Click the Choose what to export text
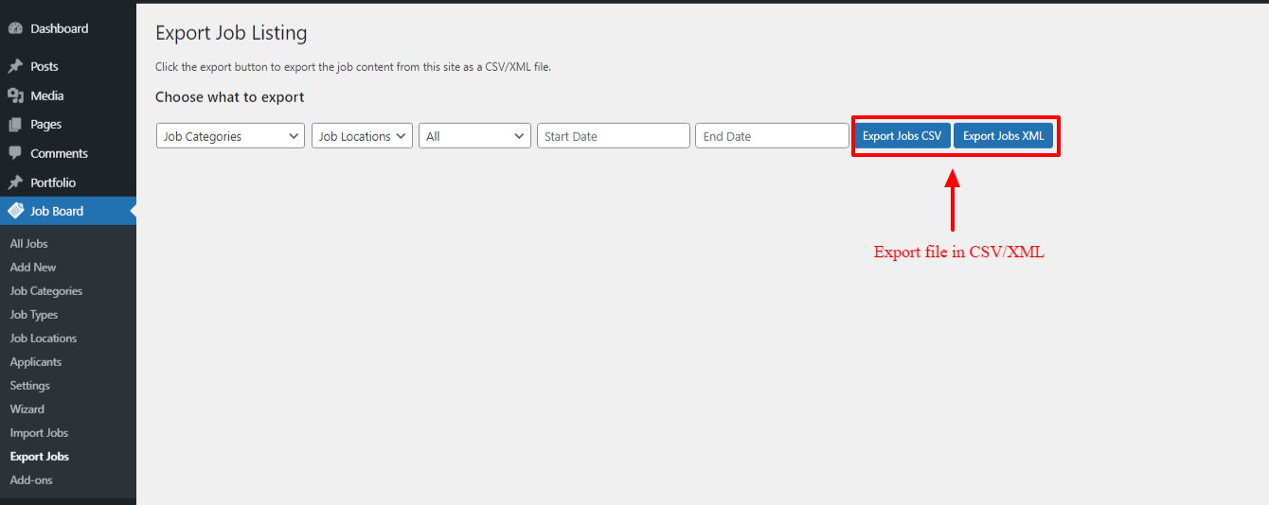 [x=230, y=97]
